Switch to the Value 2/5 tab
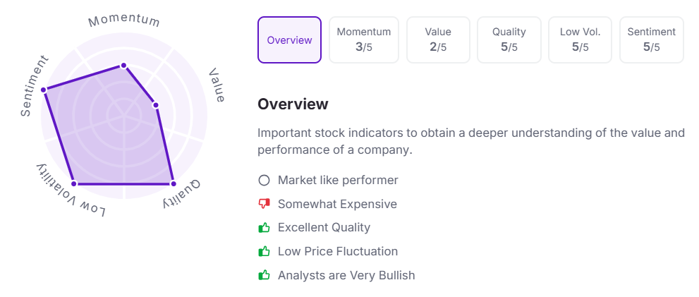Viewport: 699px width, 297px height. coord(438,40)
